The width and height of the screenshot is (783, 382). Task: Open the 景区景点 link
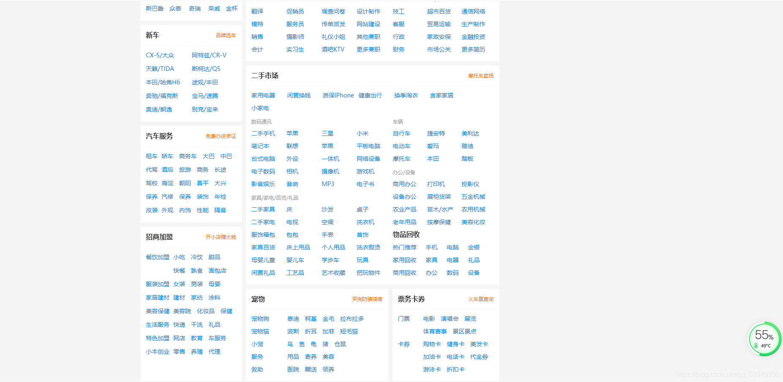[x=464, y=331]
